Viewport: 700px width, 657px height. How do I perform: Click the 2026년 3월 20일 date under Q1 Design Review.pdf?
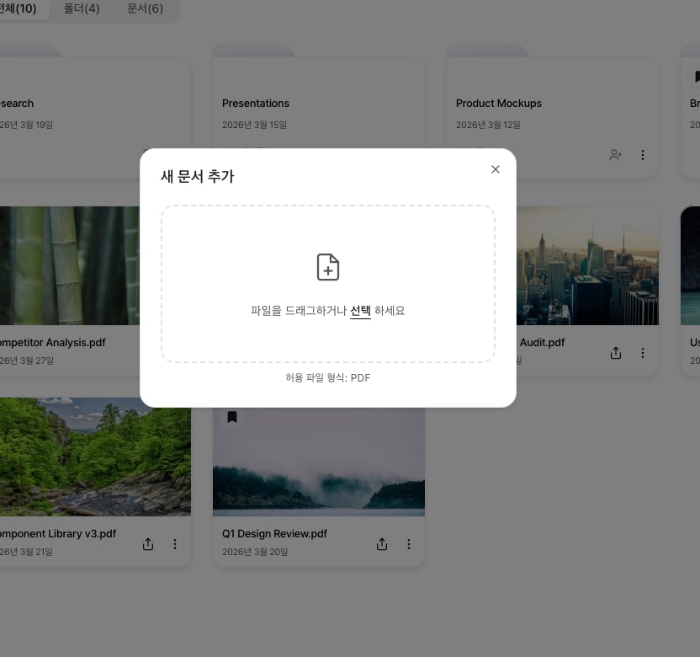pyautogui.click(x=255, y=552)
